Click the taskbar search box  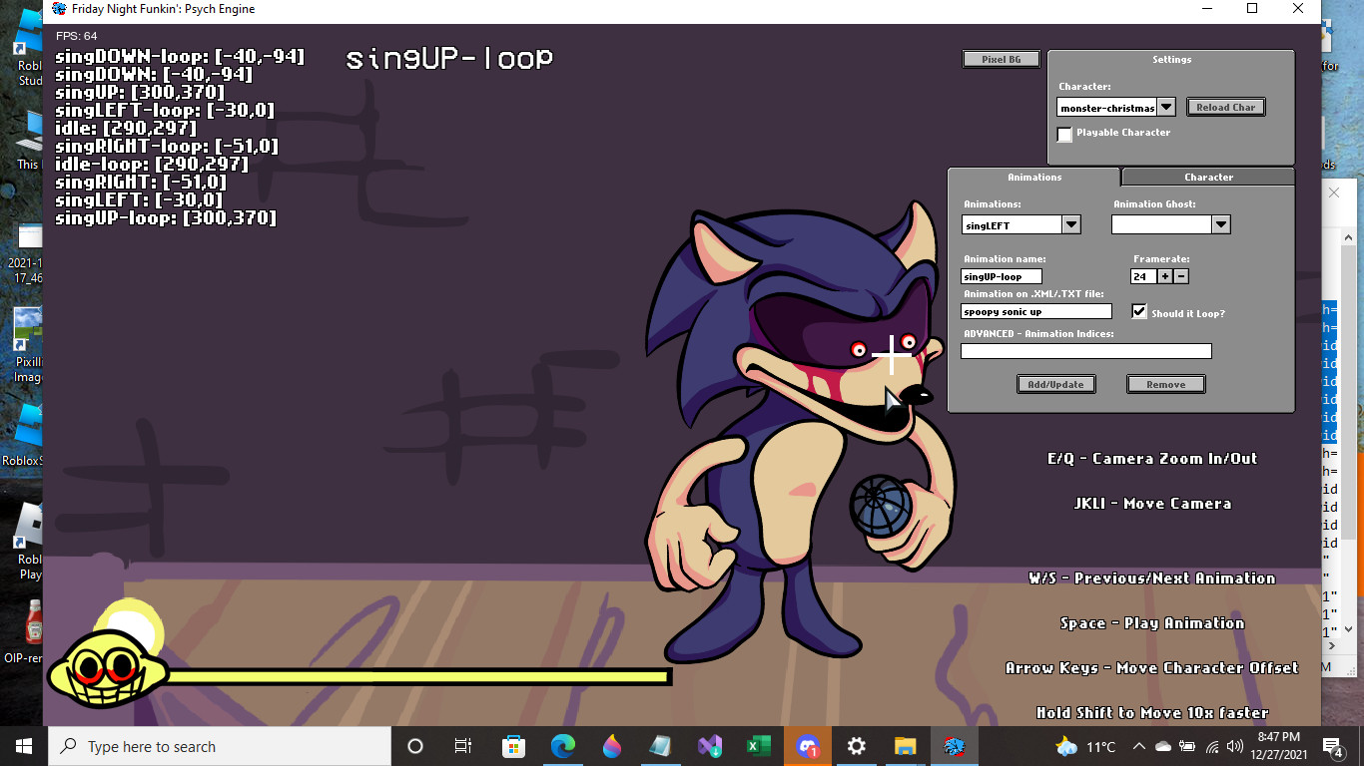click(x=219, y=746)
